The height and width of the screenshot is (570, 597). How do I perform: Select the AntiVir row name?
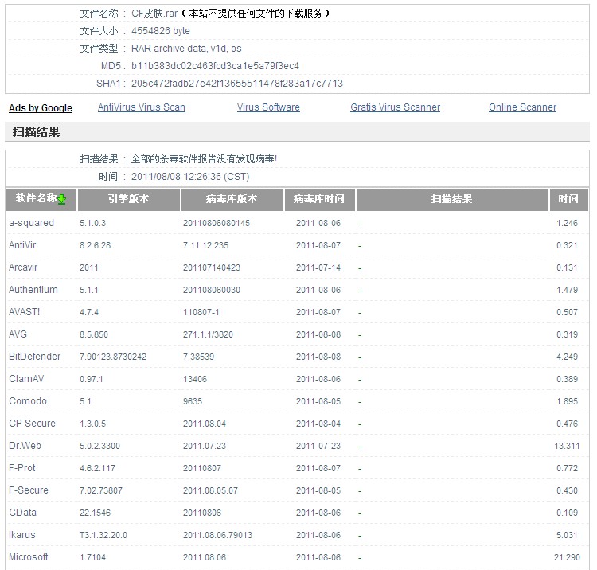click(22, 245)
